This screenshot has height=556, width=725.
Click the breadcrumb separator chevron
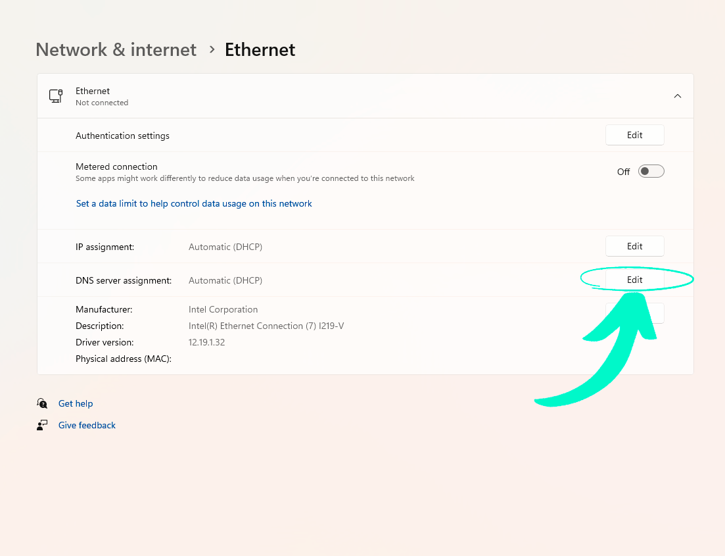tap(212, 49)
